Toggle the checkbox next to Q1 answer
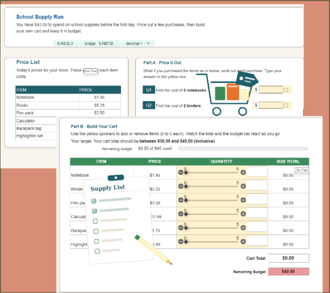Screen dimensions: 330x293 [286, 90]
